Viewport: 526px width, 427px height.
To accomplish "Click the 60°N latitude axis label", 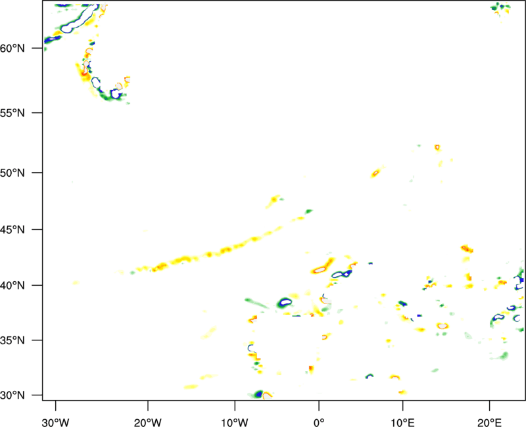I will click(x=12, y=48).
